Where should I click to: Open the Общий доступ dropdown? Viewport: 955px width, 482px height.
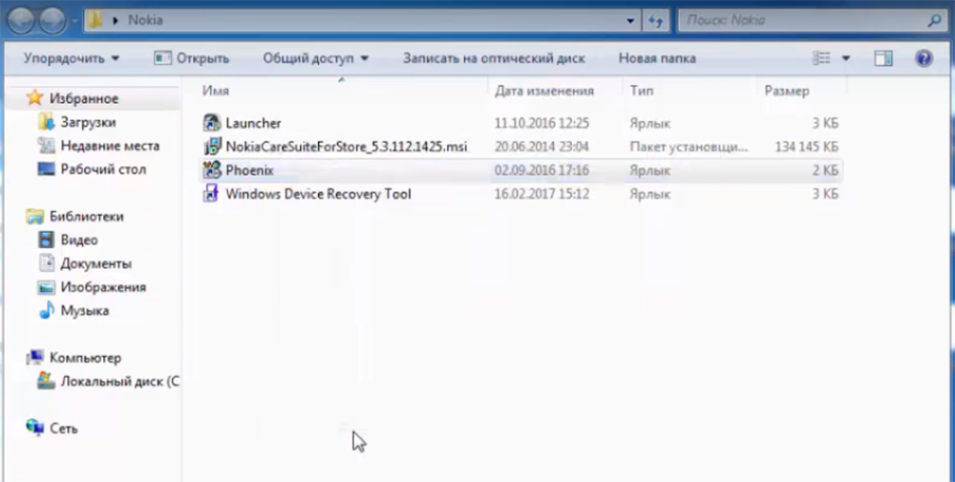pos(315,58)
